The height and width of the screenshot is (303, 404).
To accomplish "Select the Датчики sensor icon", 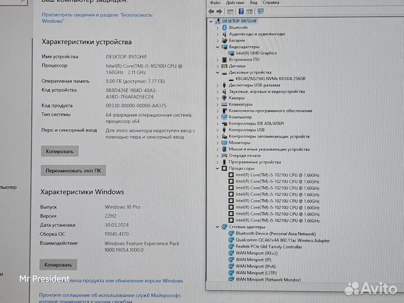I will click(x=224, y=66).
